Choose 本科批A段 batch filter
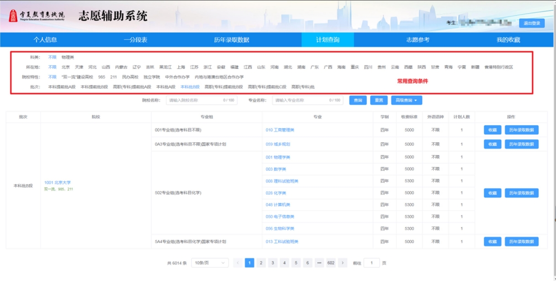 [165, 87]
